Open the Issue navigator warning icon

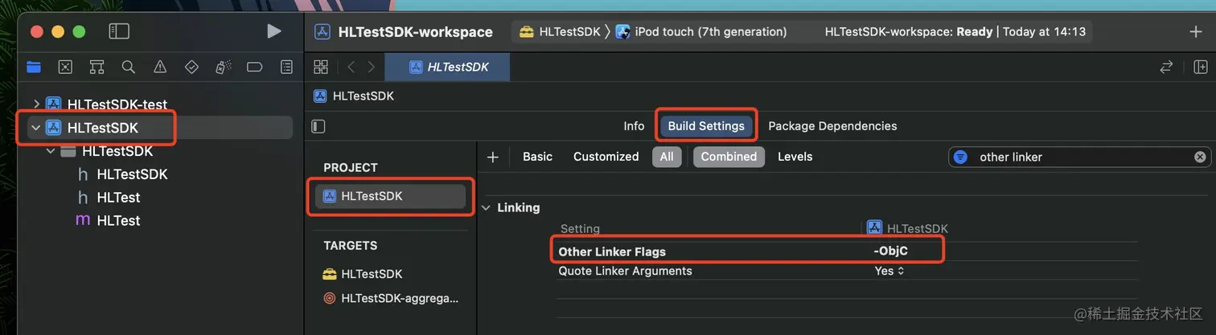[x=160, y=67]
